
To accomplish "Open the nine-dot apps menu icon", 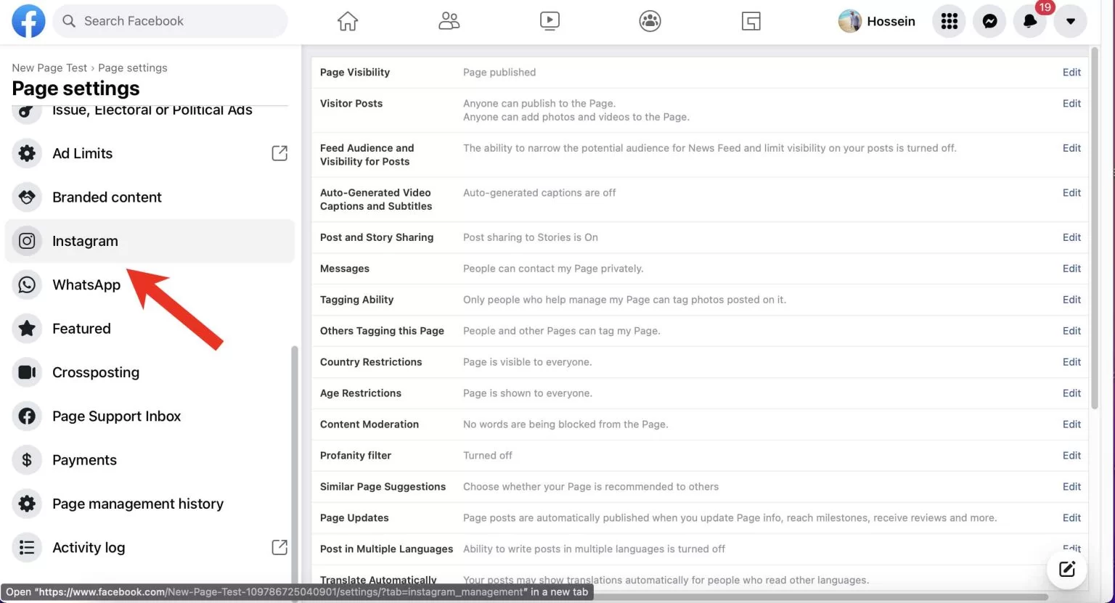I will (x=949, y=22).
